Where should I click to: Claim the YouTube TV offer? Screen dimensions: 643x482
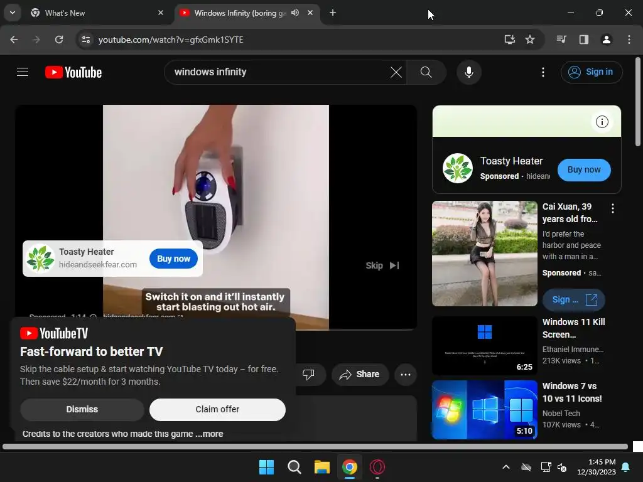217,409
